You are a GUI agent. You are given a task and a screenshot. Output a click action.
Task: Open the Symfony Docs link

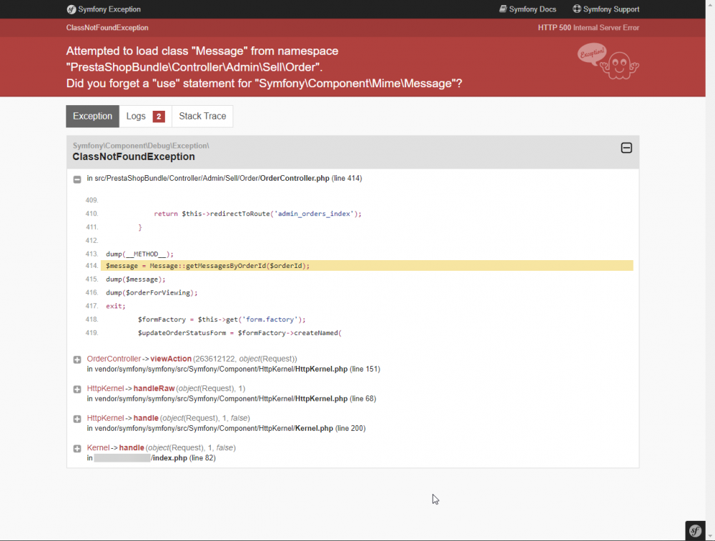[x=528, y=9]
